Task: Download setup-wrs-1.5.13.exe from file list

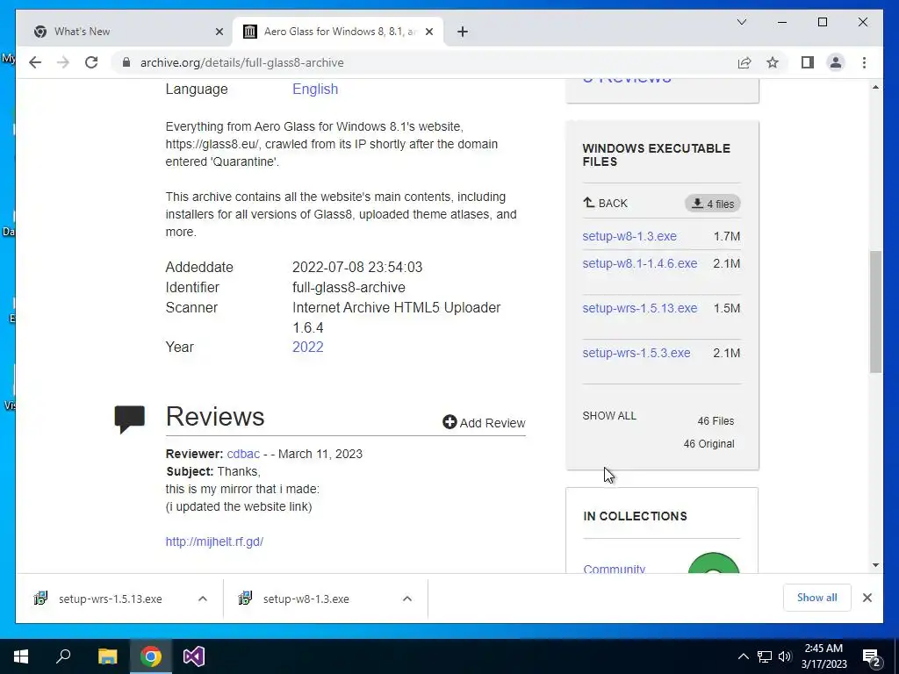Action: point(640,308)
